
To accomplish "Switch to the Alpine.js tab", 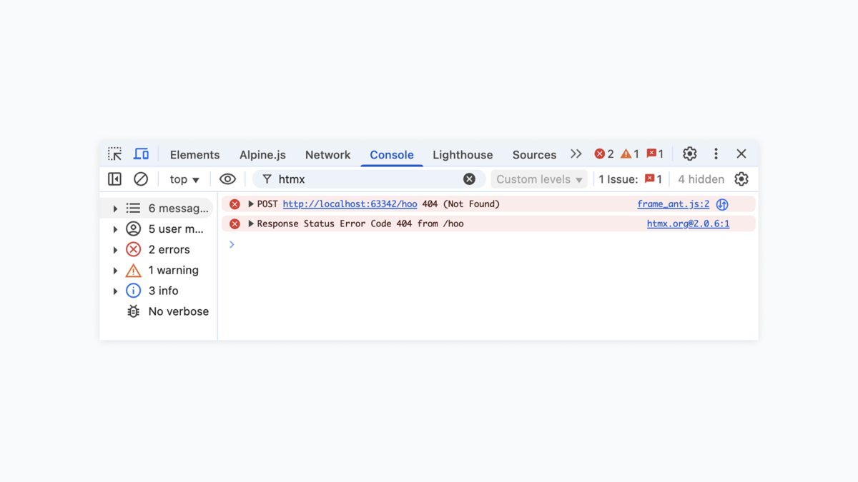I will coord(262,155).
